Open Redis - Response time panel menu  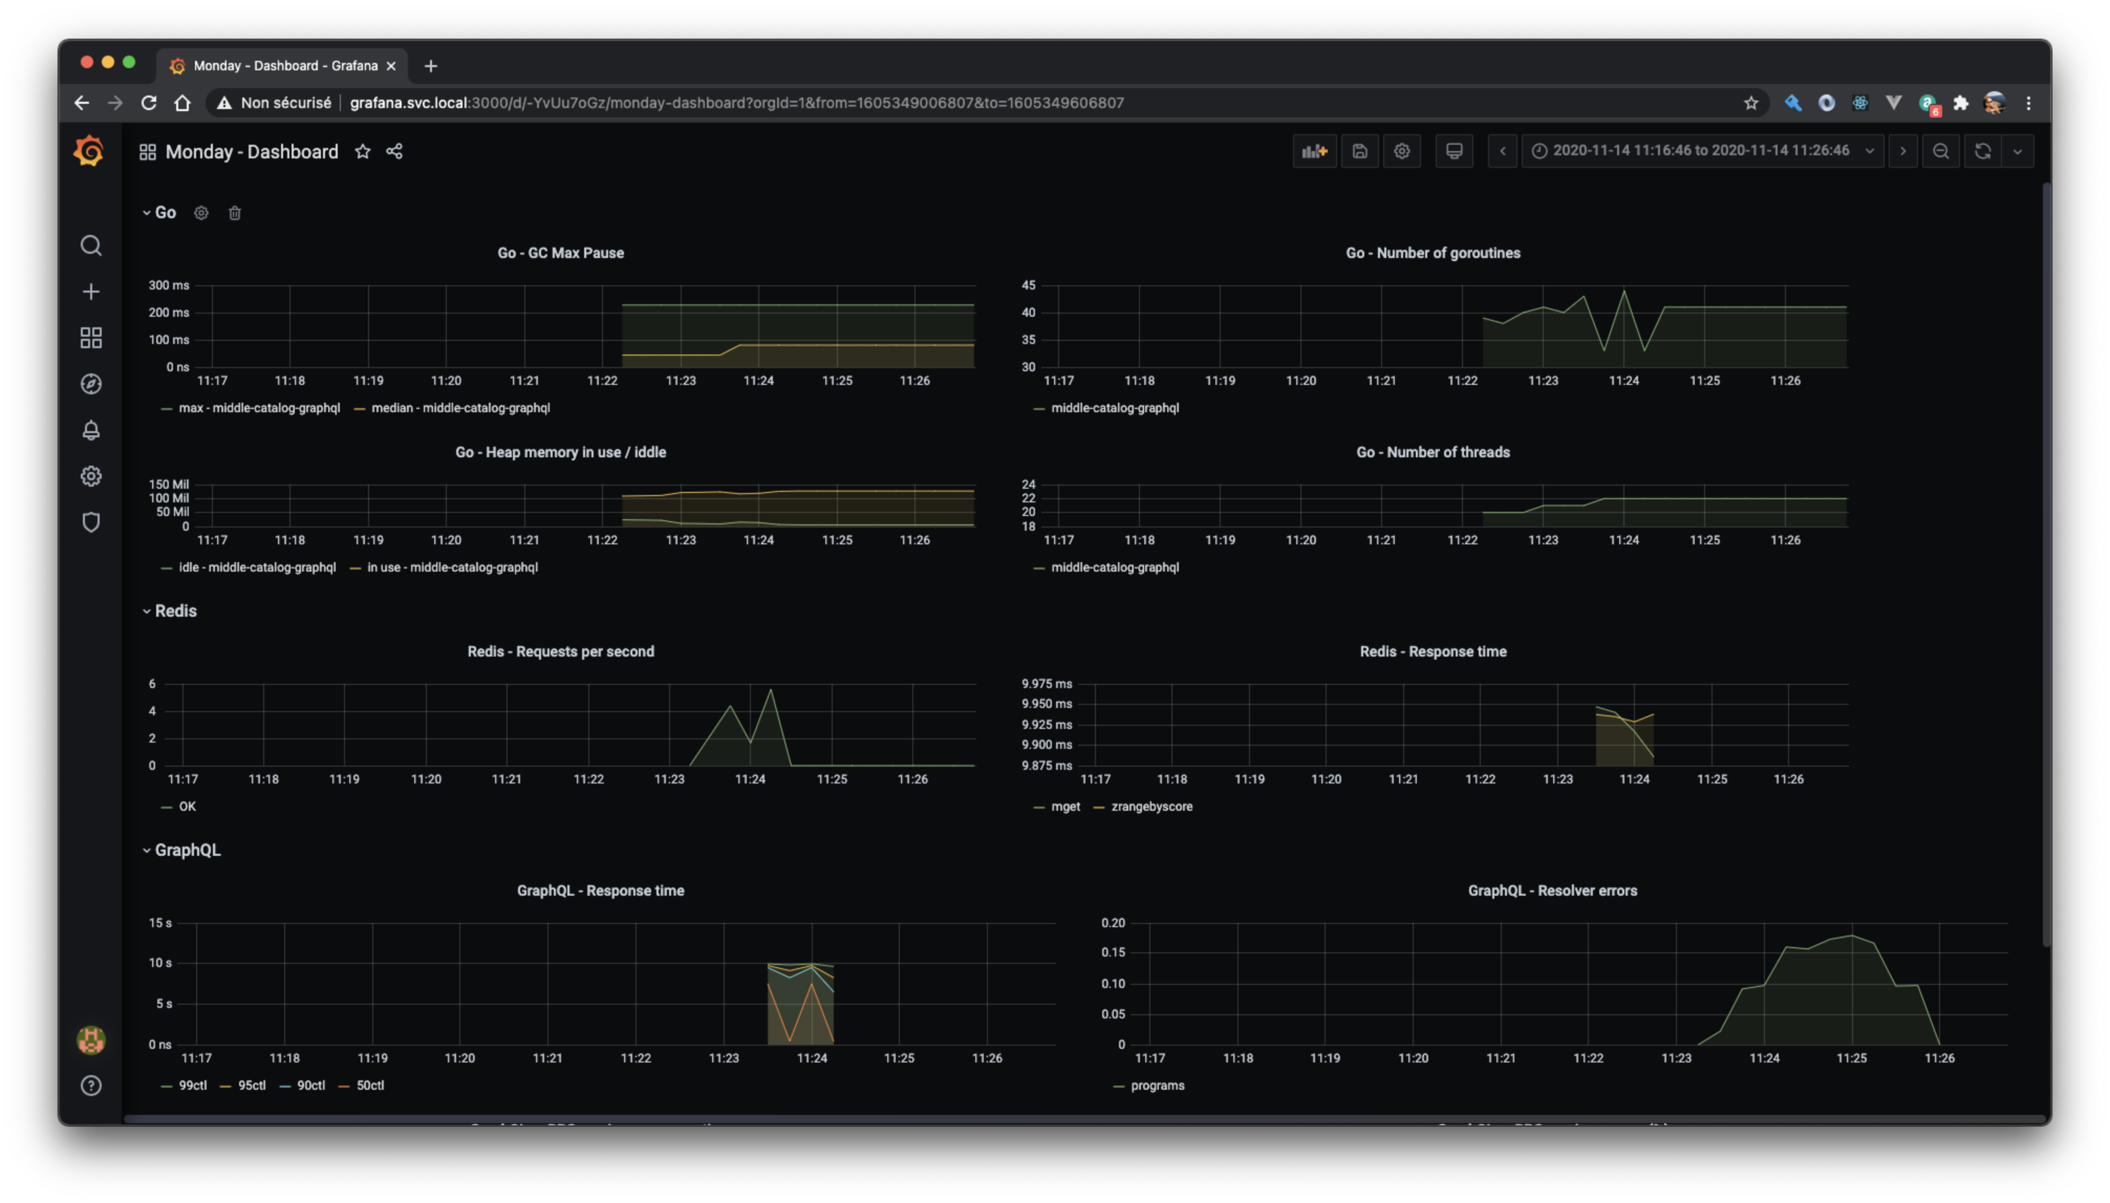coord(1433,652)
